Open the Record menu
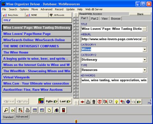The height and width of the screenshot is (124, 153). click(x=59, y=9)
